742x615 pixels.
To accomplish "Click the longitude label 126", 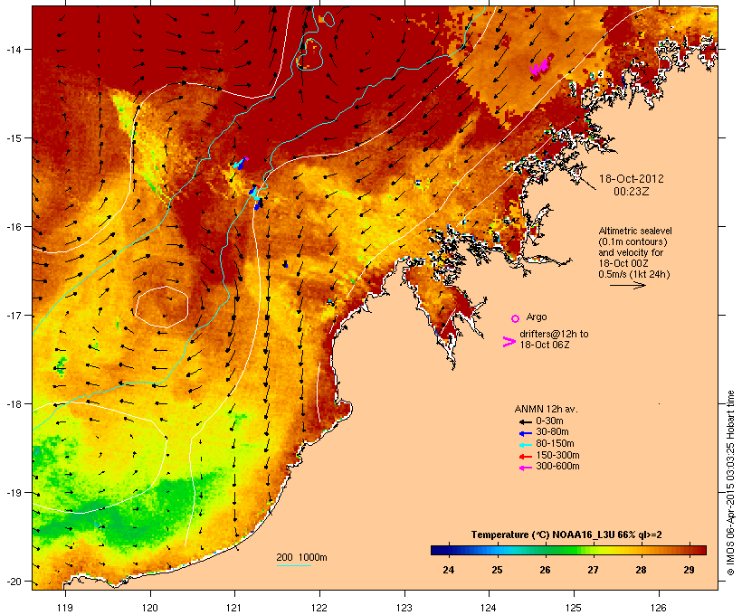I will pos(658,608).
